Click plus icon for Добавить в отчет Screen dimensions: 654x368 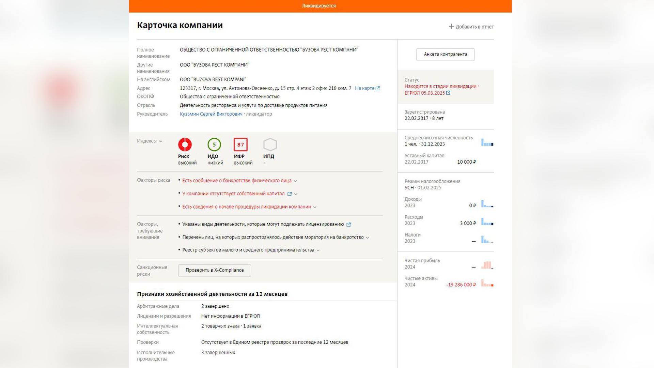tap(451, 26)
